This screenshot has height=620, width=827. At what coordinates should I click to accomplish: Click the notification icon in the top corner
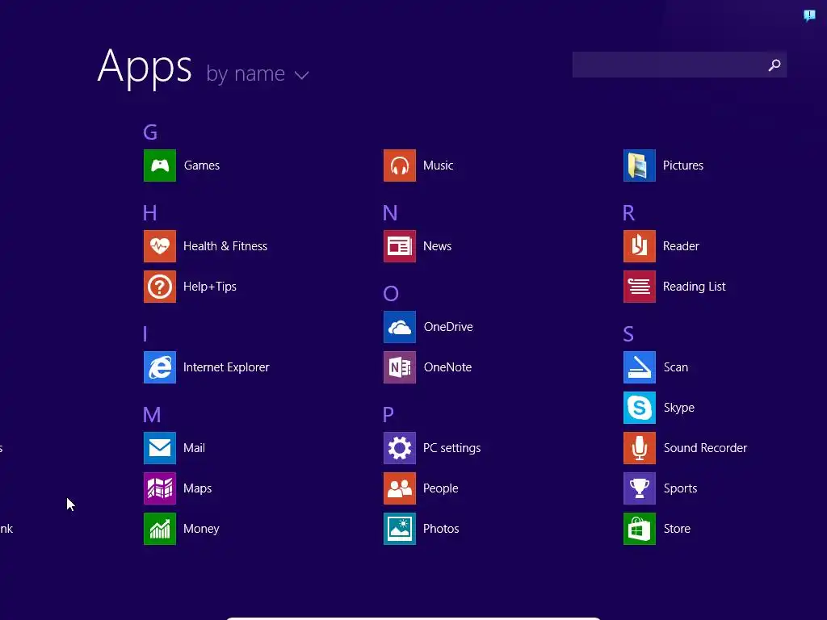click(809, 15)
